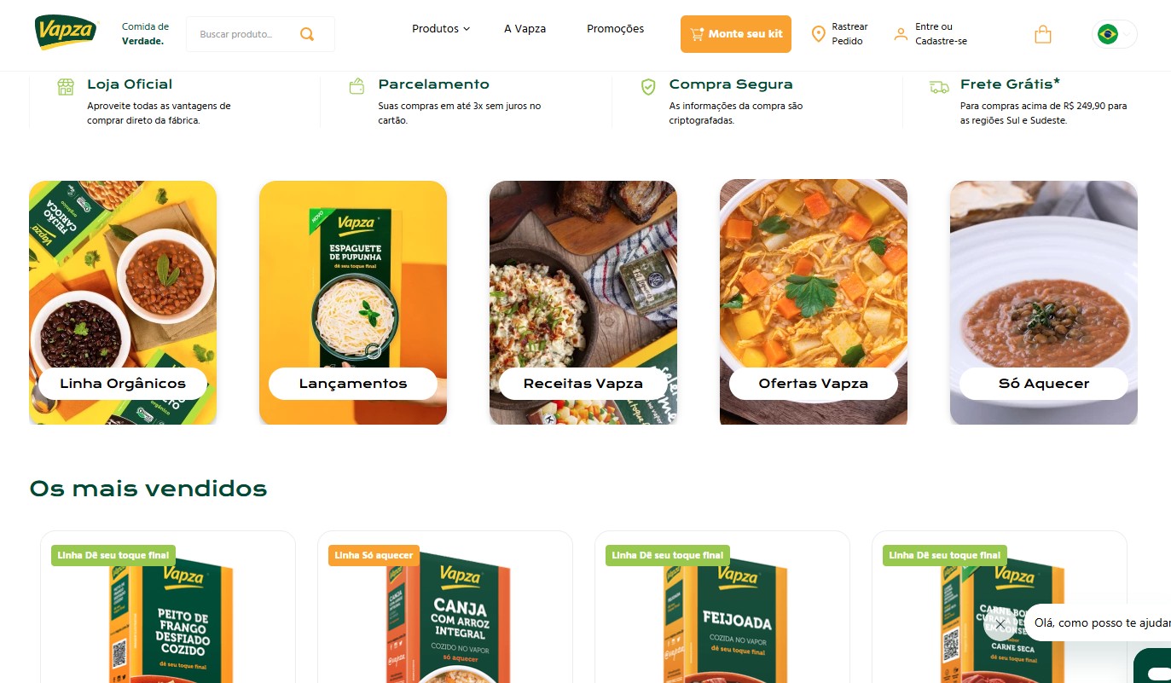Focus the Buscar produto search field
The height and width of the screenshot is (683, 1171).
point(247,34)
